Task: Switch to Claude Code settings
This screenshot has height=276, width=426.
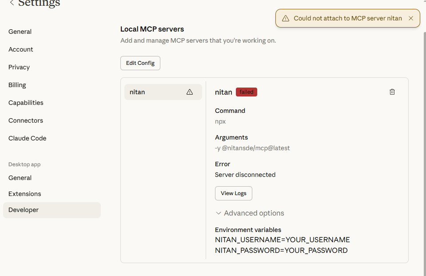Action: click(x=28, y=138)
